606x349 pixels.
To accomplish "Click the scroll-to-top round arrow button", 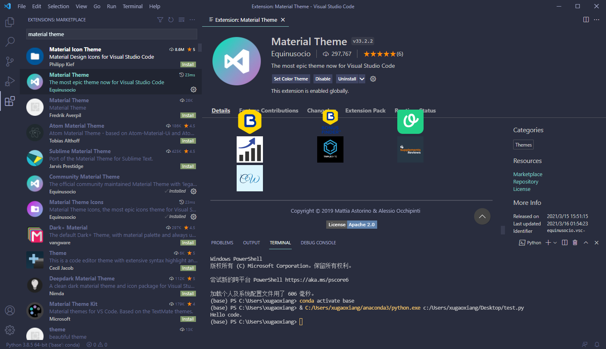I will click(482, 216).
